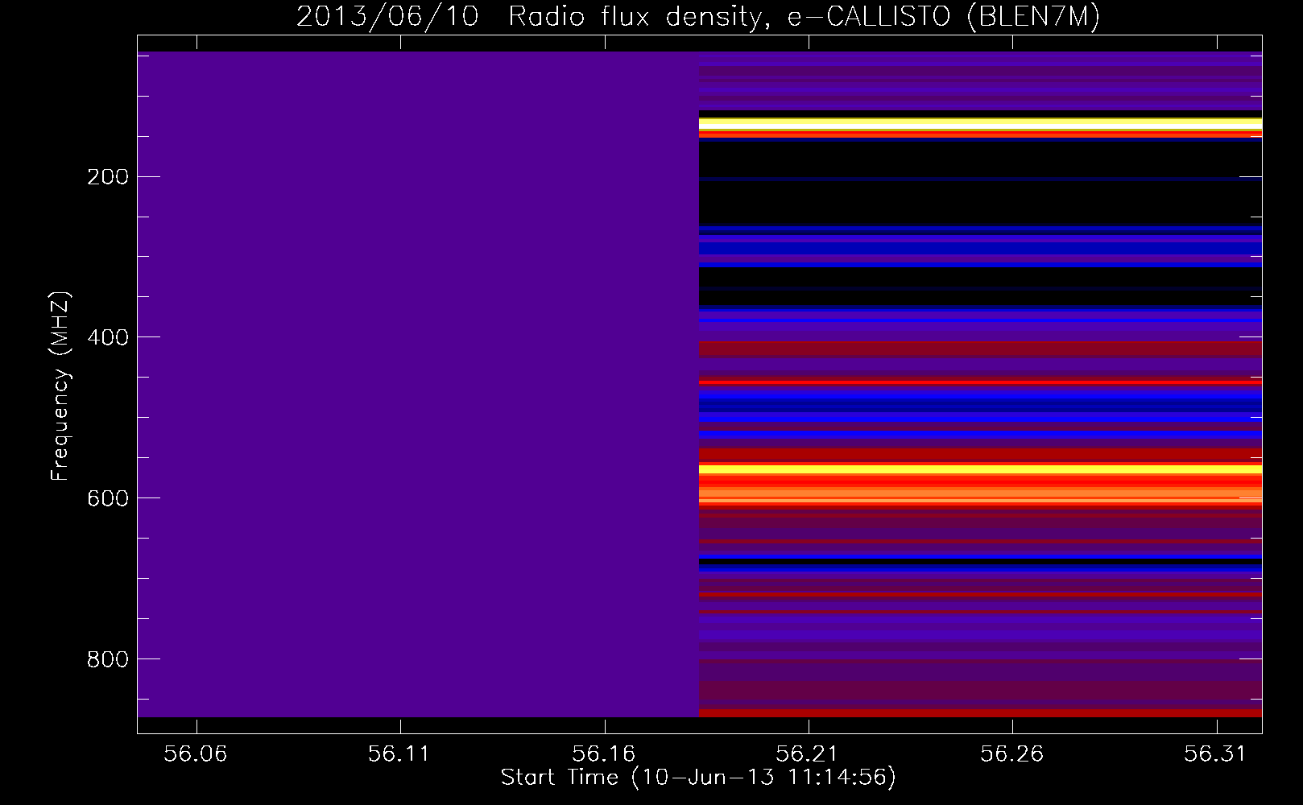
Task: Click the 56.16 time tick label
Action: click(604, 753)
